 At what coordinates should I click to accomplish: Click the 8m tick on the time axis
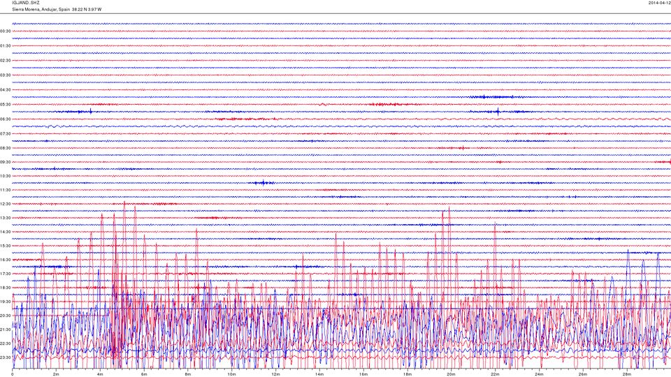point(188,374)
